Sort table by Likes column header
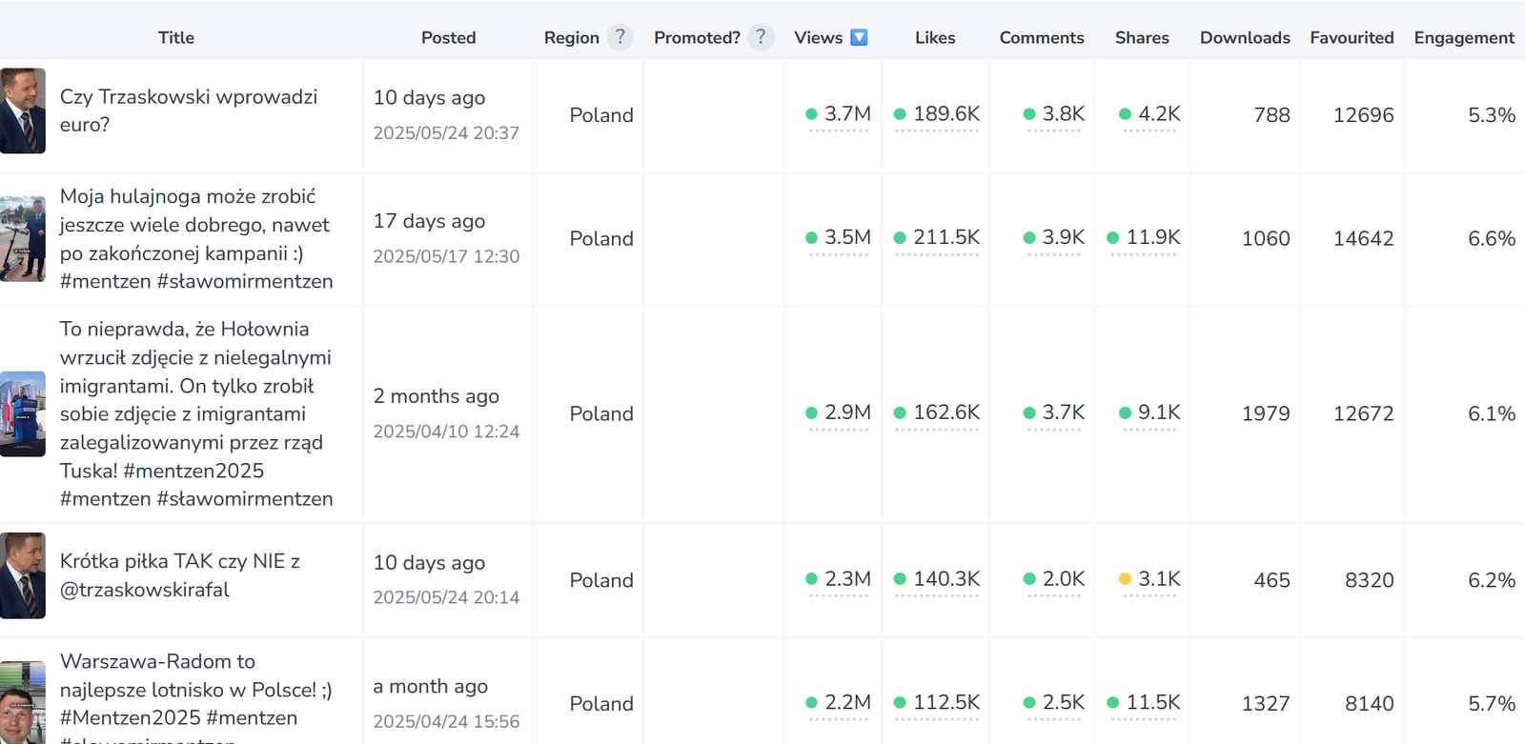Image resolution: width=1525 pixels, height=744 pixels. pos(934,37)
